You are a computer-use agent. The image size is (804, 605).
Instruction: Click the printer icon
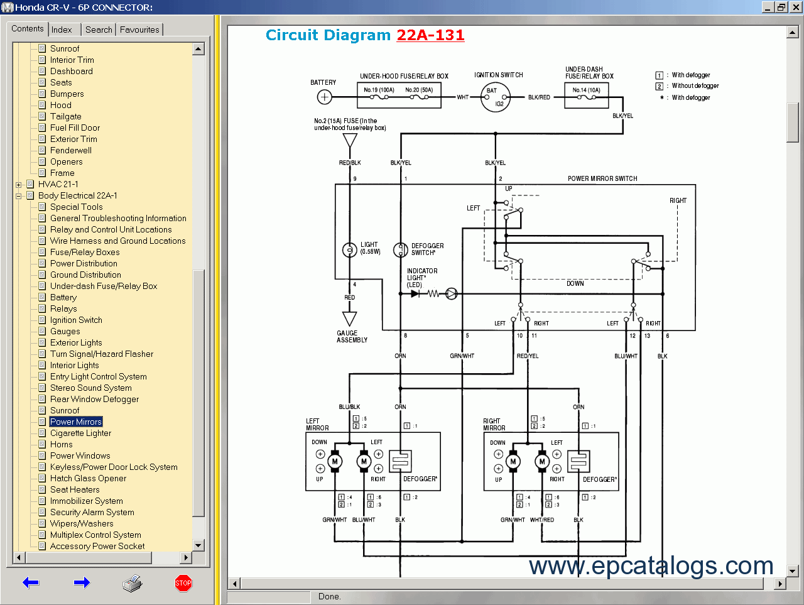pyautogui.click(x=133, y=584)
